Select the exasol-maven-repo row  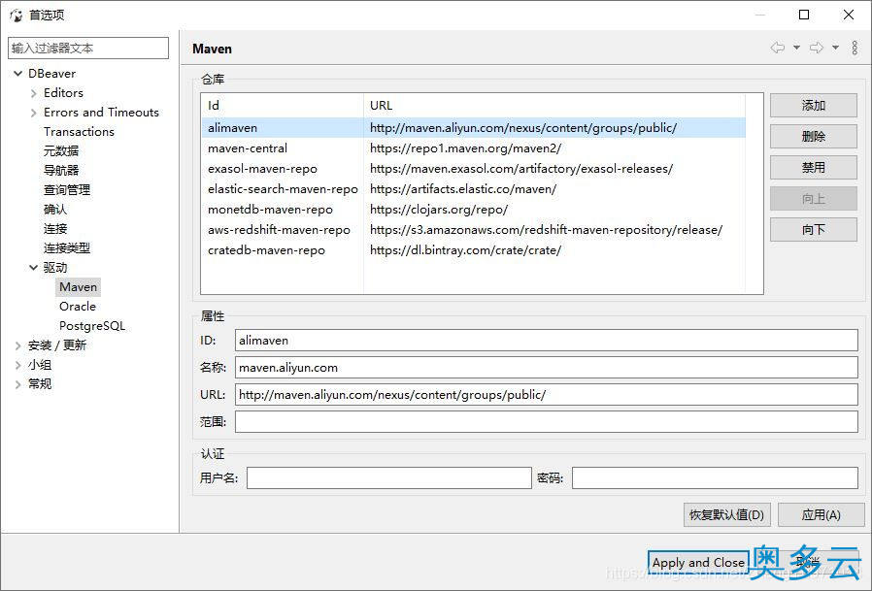click(473, 169)
